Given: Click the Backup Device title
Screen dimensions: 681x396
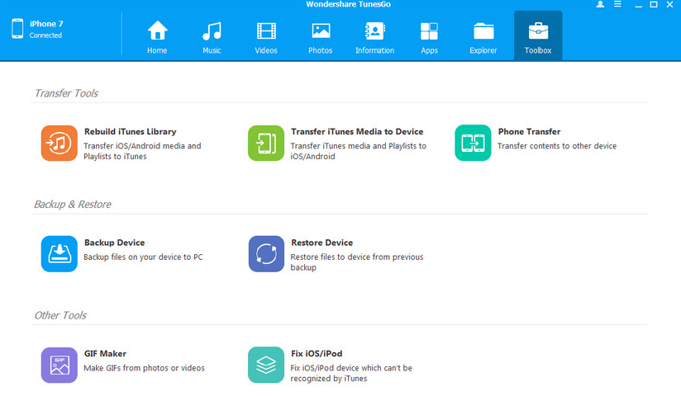Looking at the screenshot, I should click(115, 243).
